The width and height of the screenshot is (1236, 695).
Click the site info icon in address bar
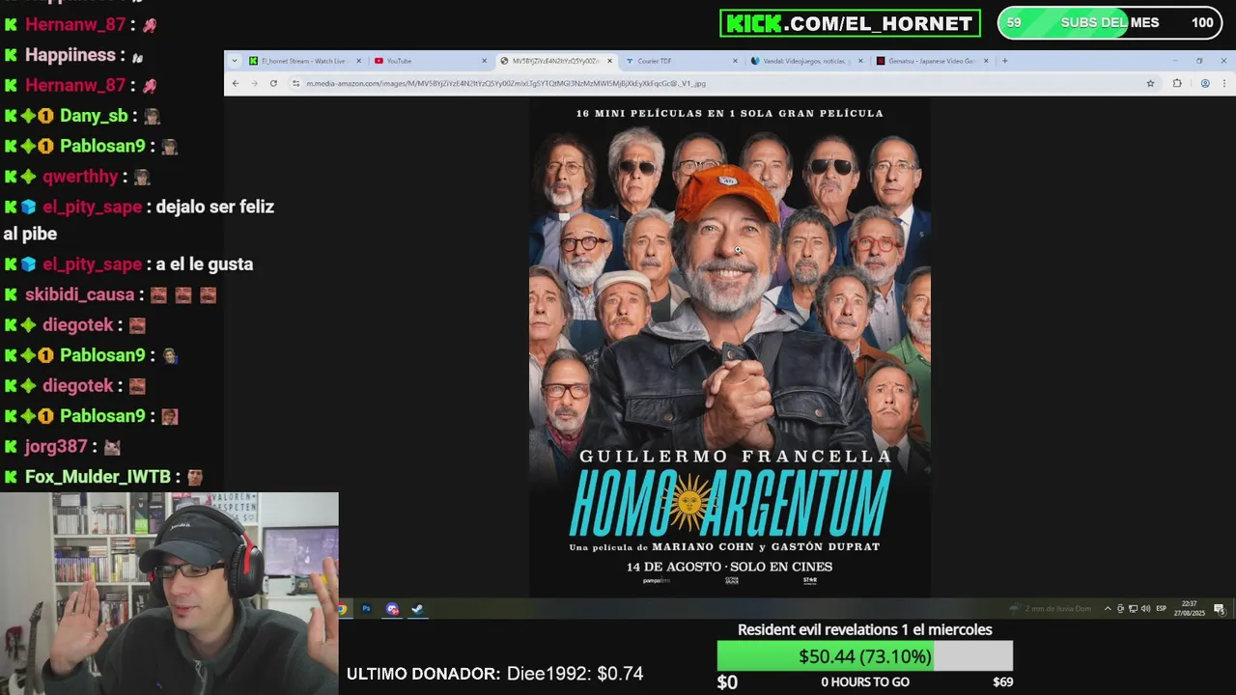[x=295, y=83]
